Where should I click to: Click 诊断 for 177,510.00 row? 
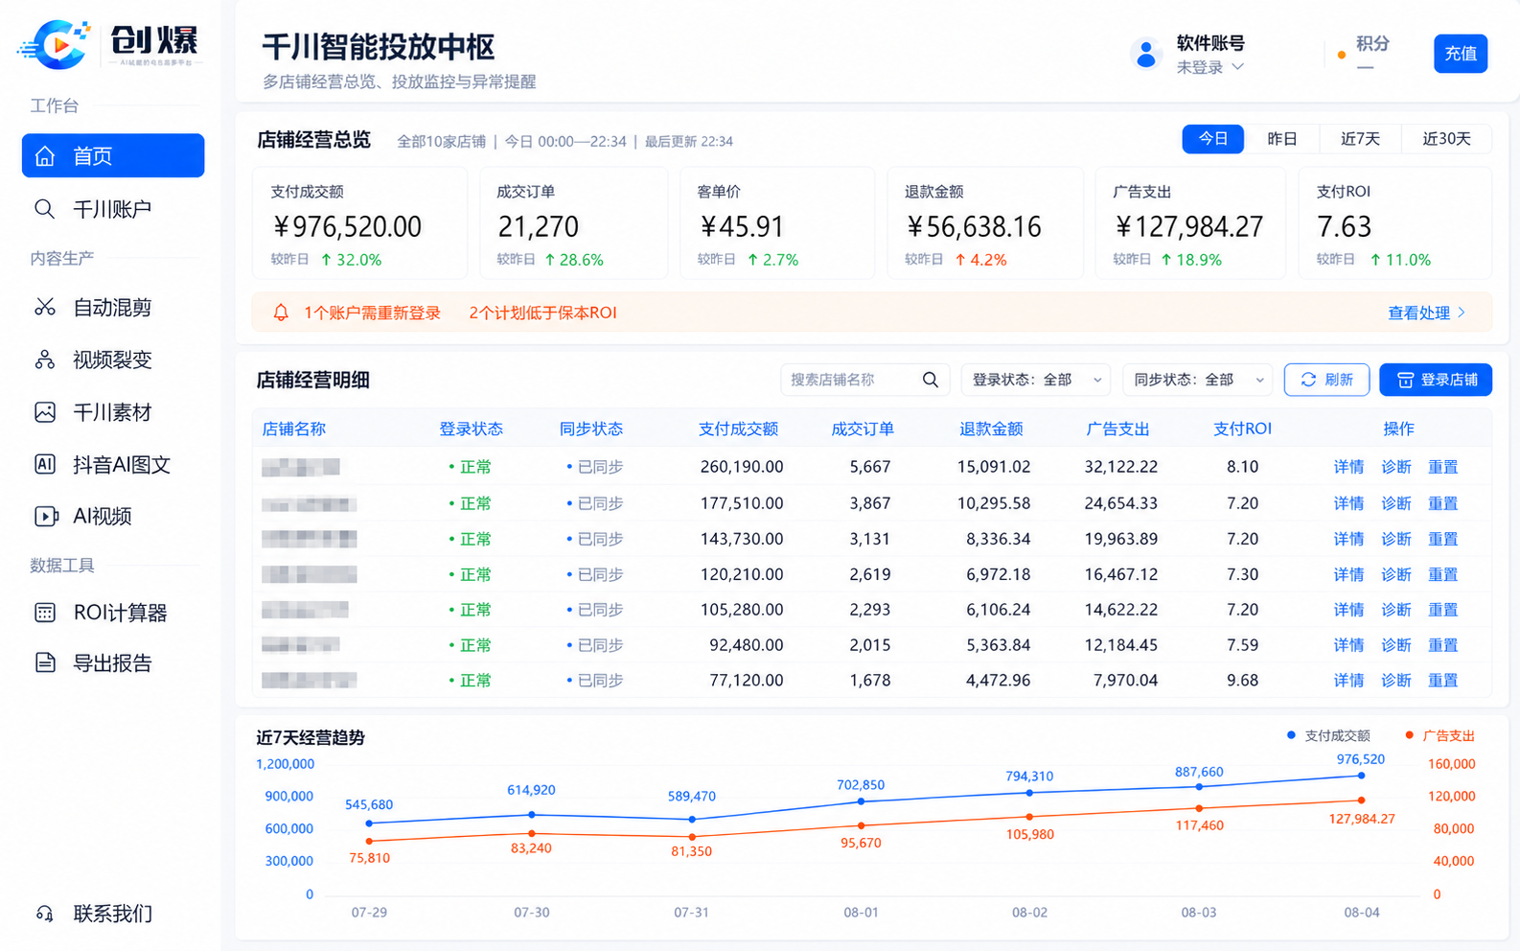pos(1395,503)
